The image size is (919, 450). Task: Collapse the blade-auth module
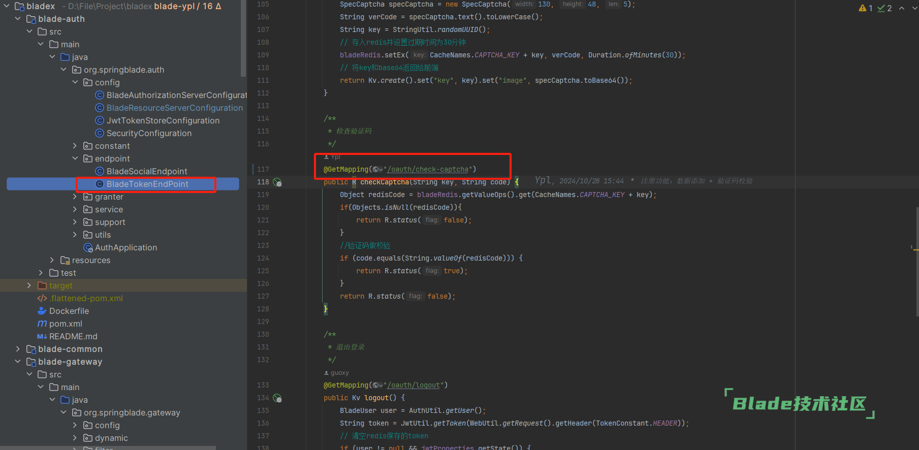pos(18,19)
